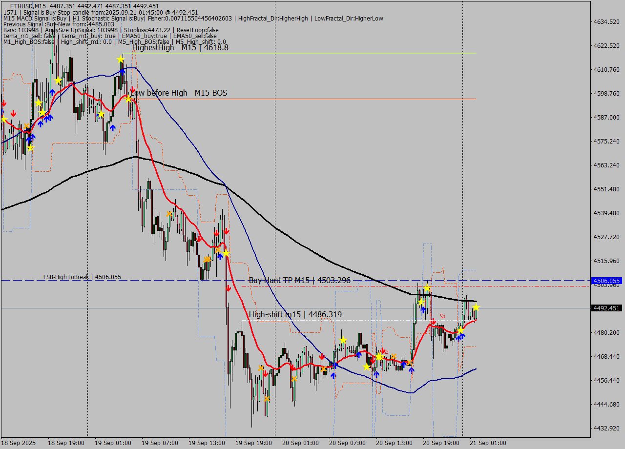625x449 pixels.
Task: Select the hollow red outline arrow near 20 Sep 19:00
Action: click(x=442, y=316)
